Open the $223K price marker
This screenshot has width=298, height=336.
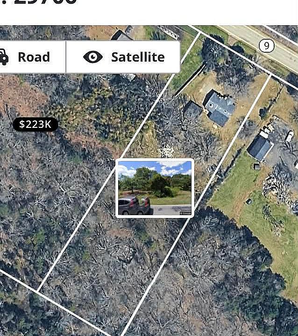click(35, 124)
